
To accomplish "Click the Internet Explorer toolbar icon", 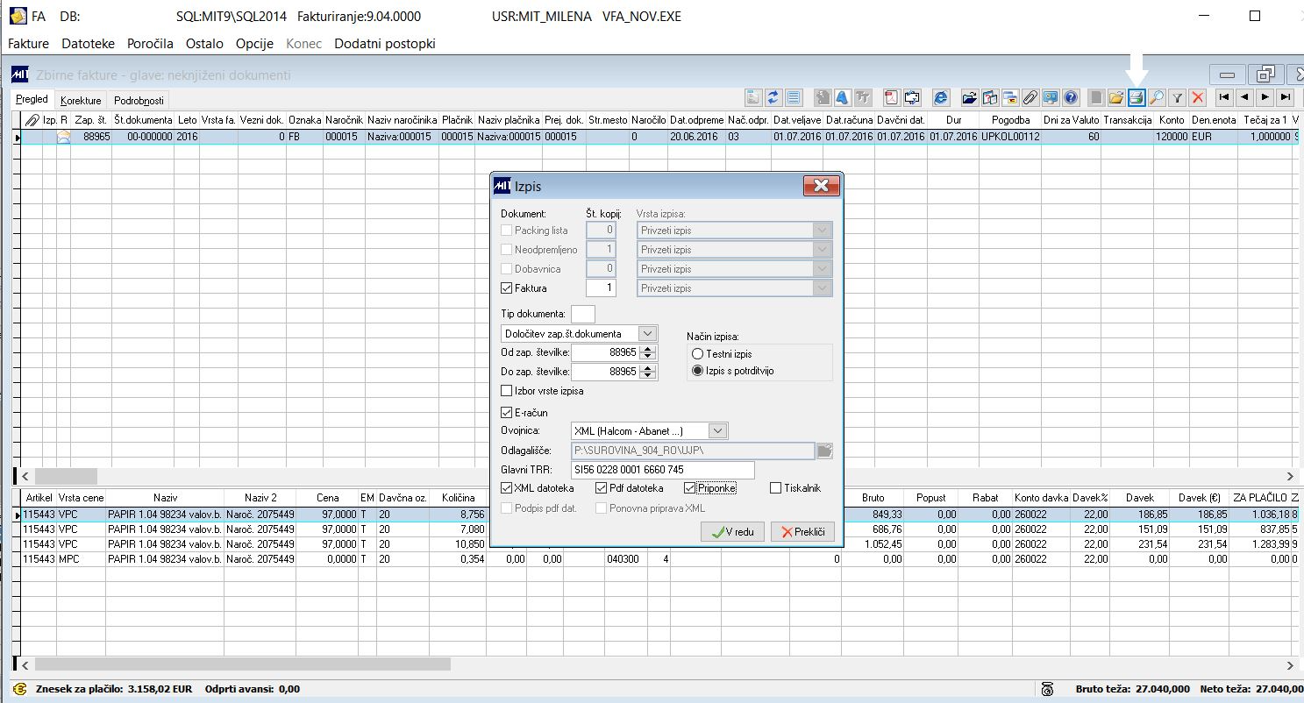I will 941,97.
